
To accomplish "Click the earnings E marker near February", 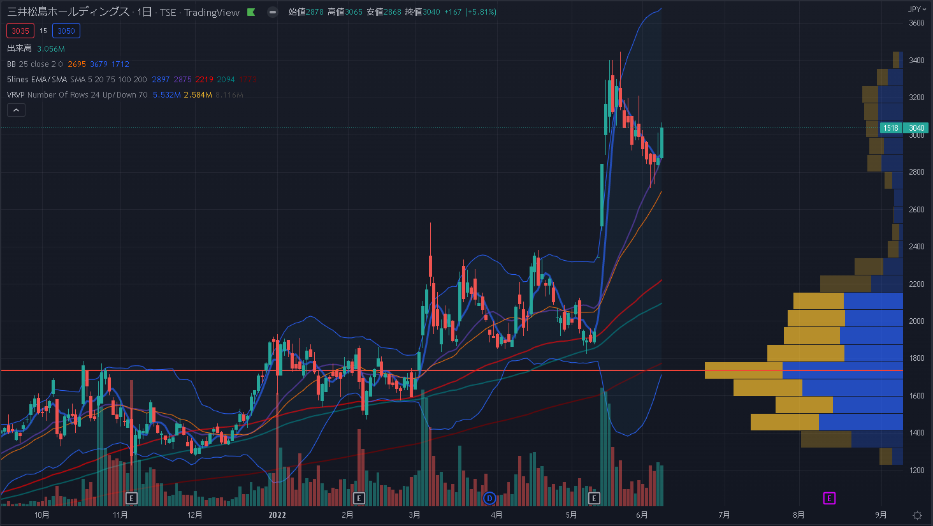I will pyautogui.click(x=359, y=498).
